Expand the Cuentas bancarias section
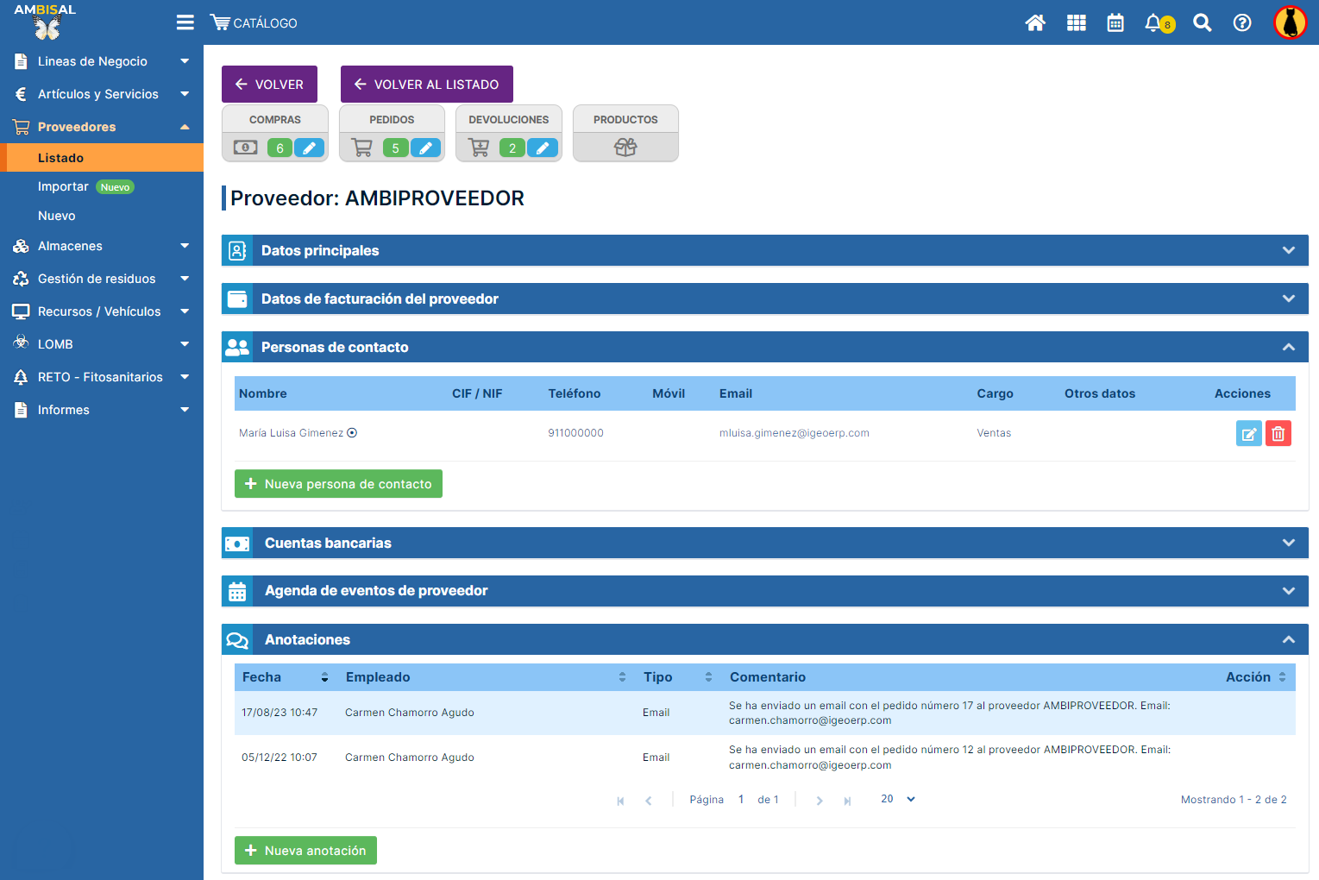 (1288, 543)
